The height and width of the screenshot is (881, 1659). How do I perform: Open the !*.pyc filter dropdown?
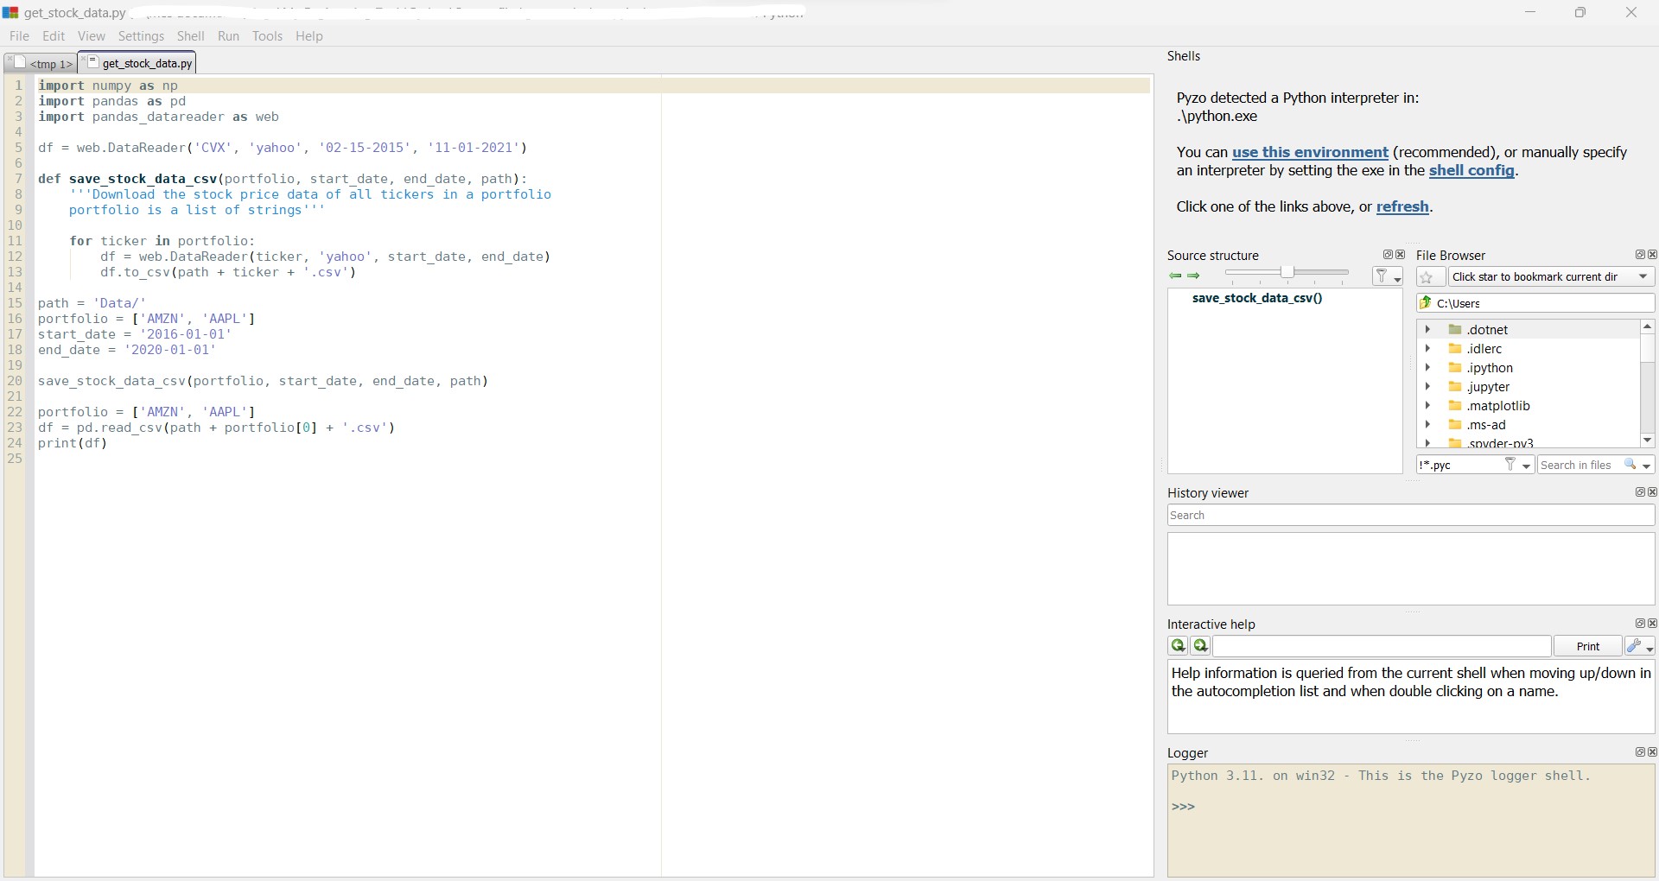[1527, 466]
